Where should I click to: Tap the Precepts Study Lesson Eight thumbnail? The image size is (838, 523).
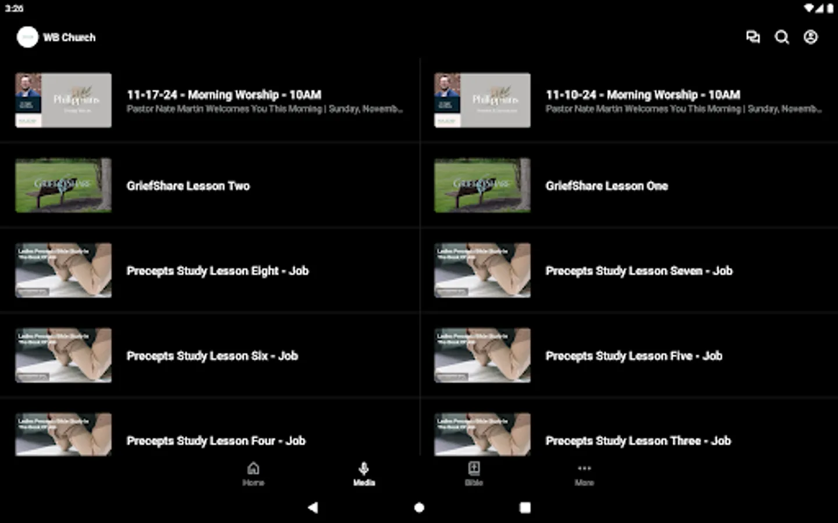tap(63, 270)
